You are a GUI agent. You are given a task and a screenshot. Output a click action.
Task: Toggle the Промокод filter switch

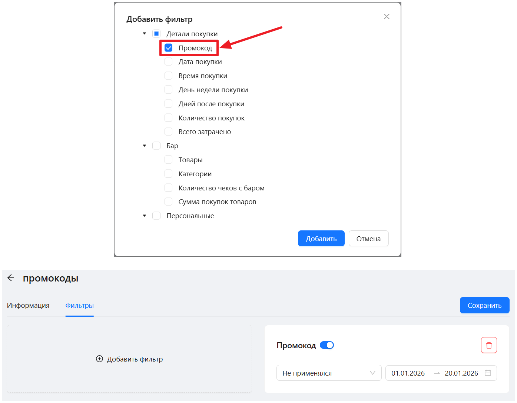coord(327,345)
